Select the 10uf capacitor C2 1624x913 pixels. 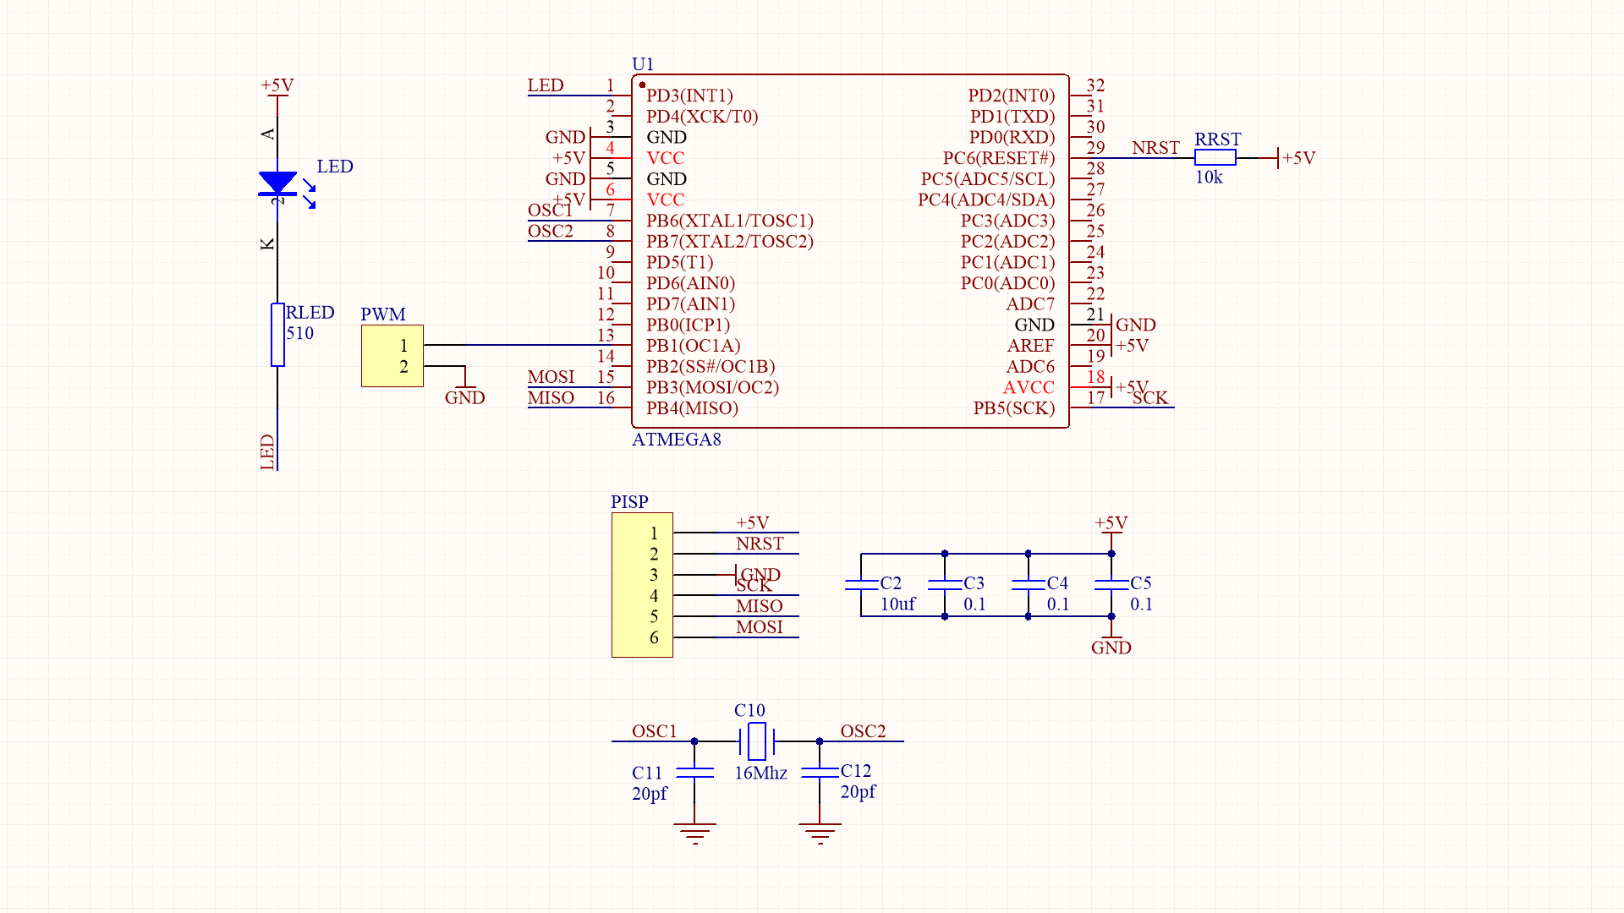pyautogui.click(x=861, y=583)
